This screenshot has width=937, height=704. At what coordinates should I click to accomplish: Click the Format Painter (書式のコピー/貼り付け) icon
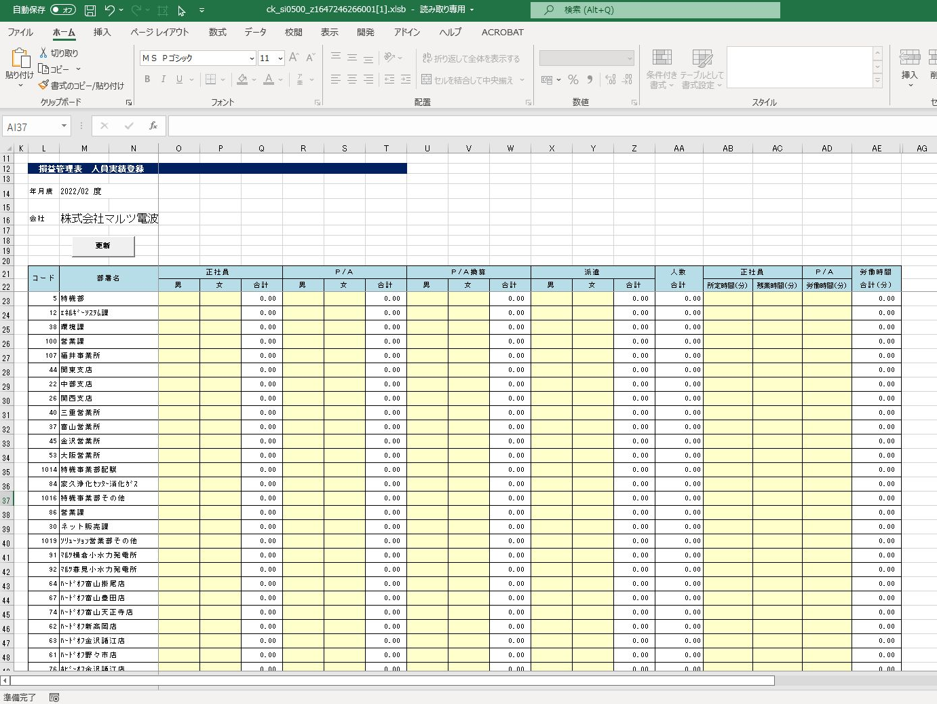pyautogui.click(x=43, y=85)
